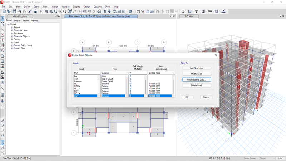Expand the Project tree node

(x=12, y=28)
